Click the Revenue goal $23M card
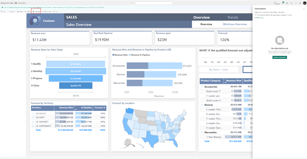Viewport: 307px width, 159px height. 185,38
